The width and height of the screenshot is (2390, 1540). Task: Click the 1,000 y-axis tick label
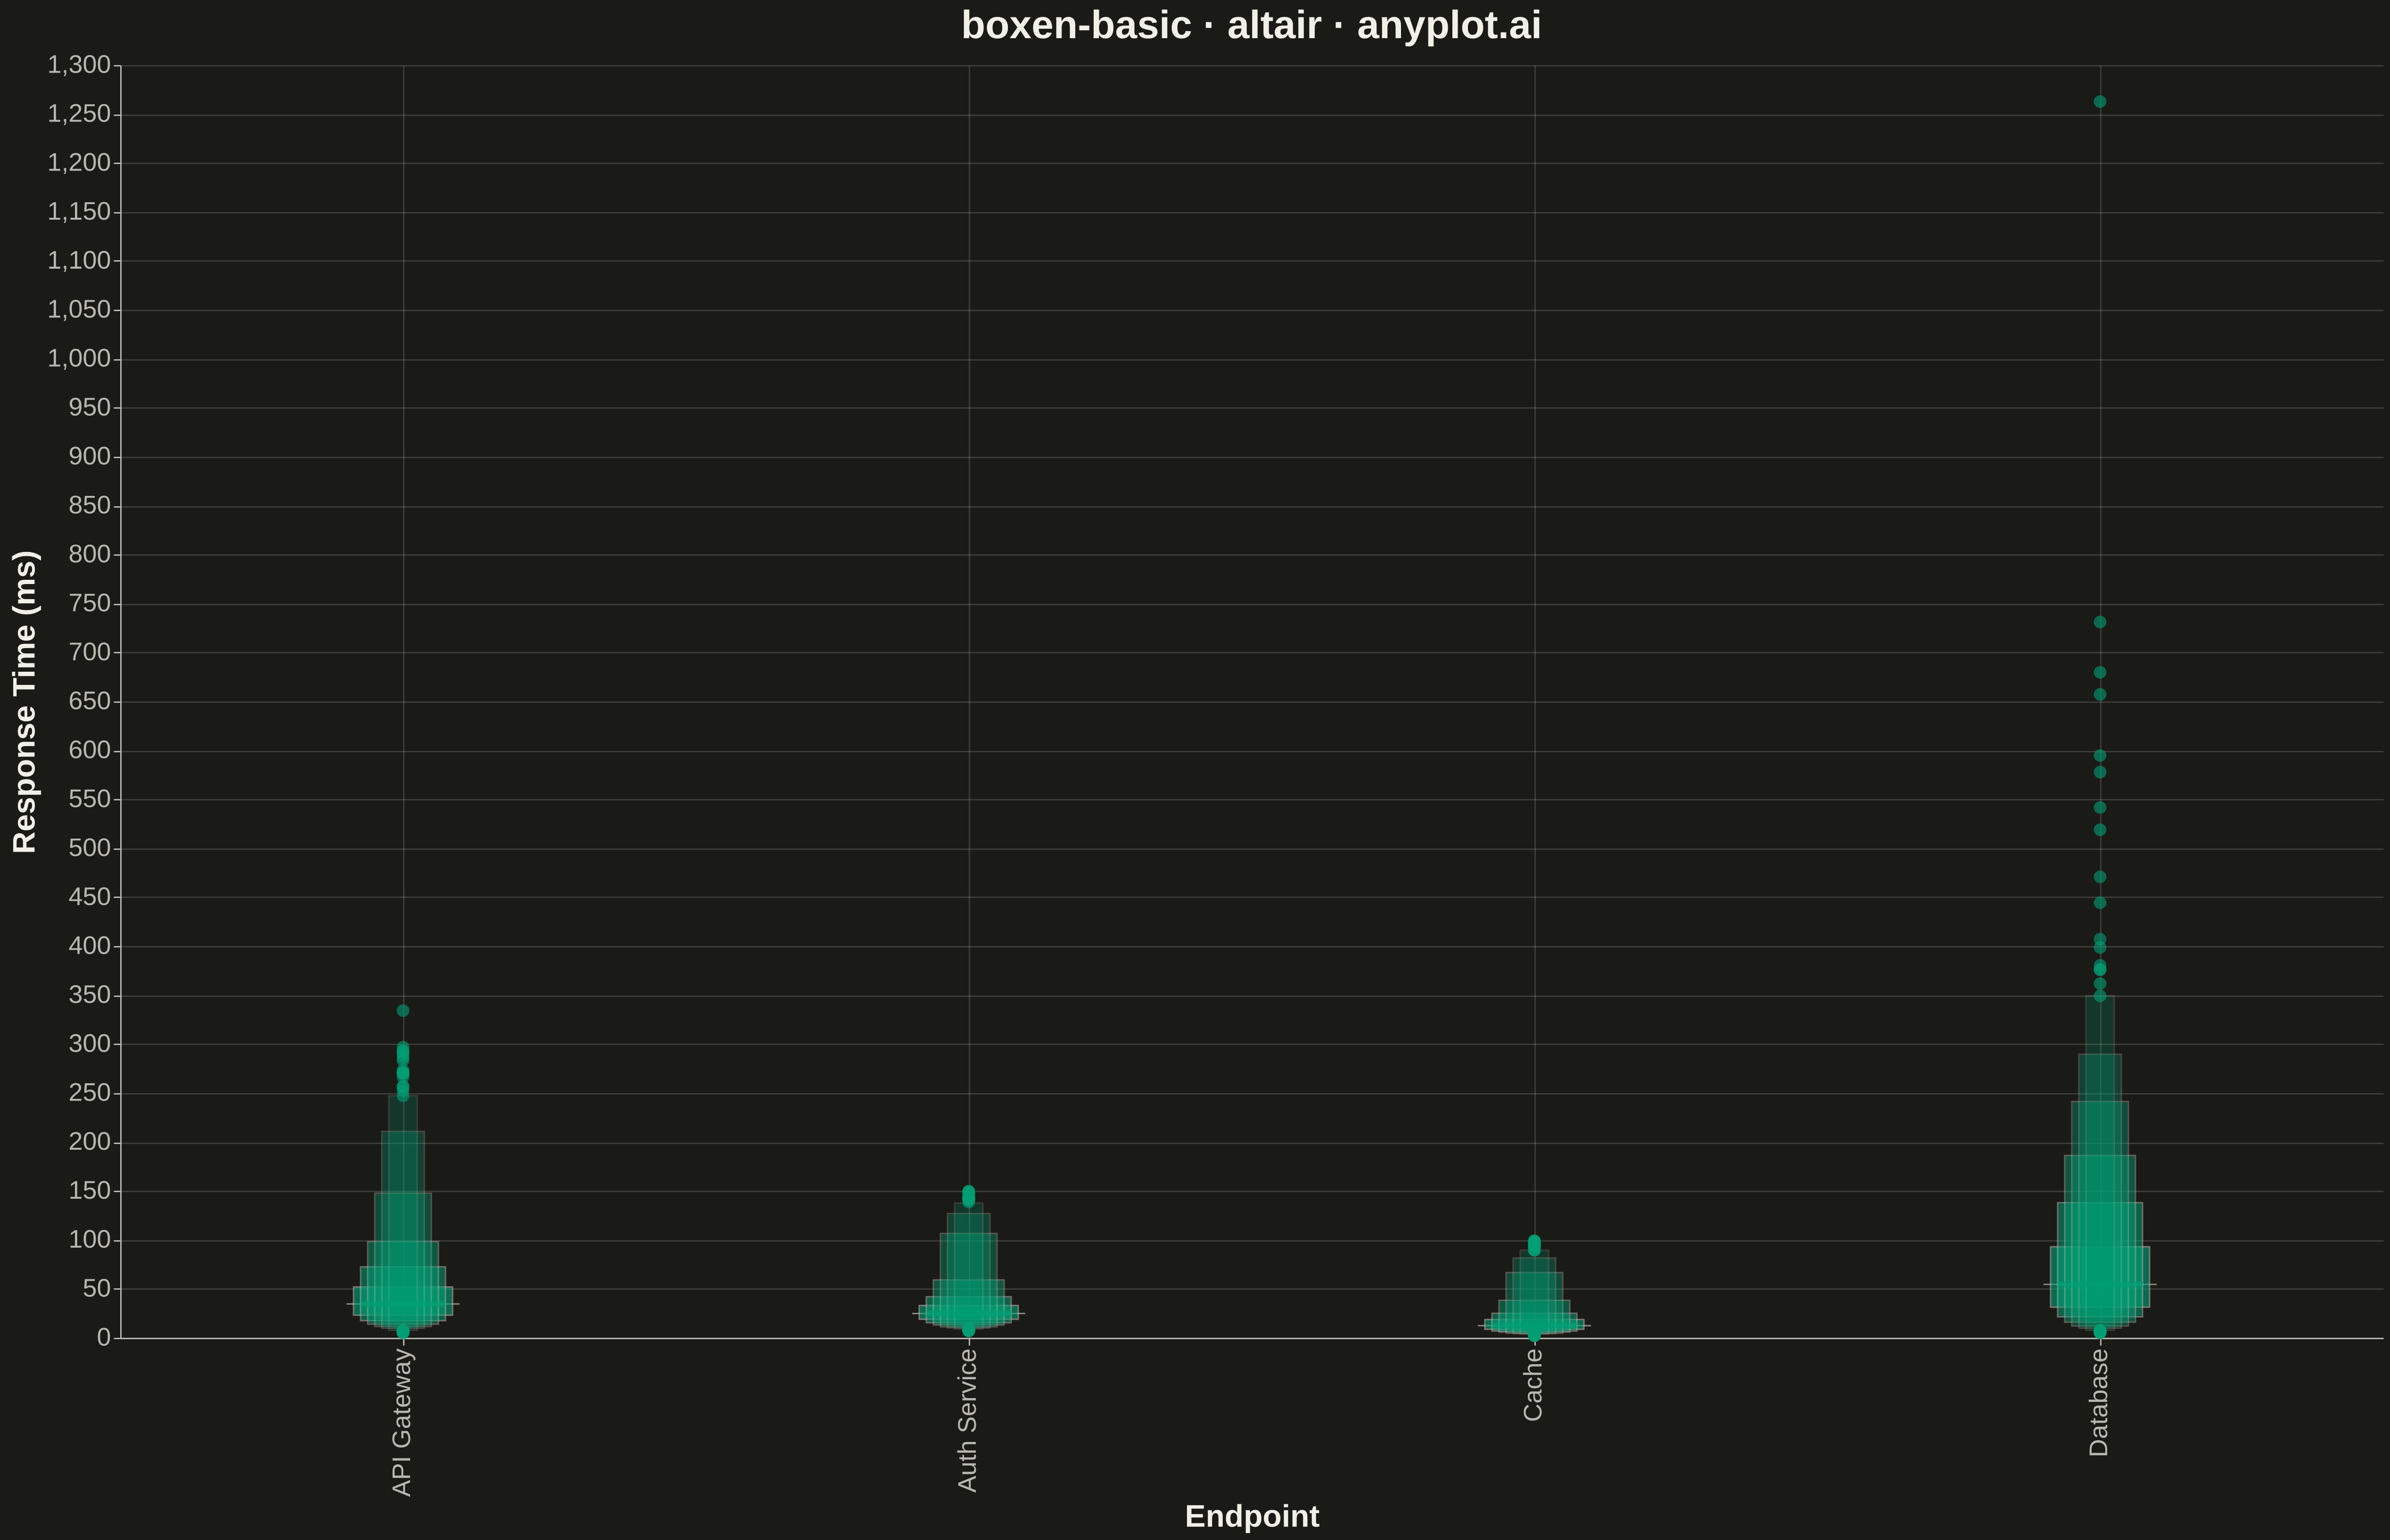pos(79,359)
